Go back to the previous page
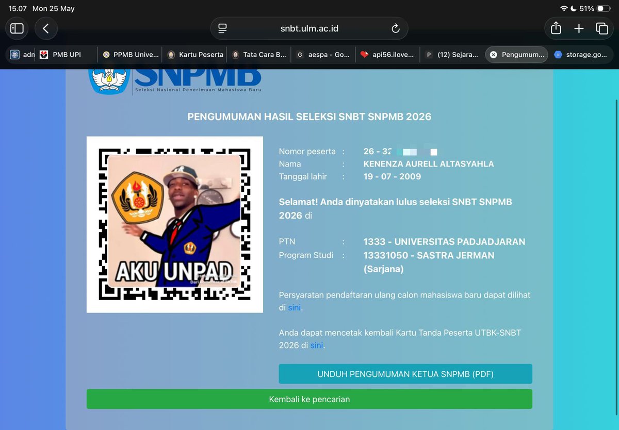The image size is (619, 430). pyautogui.click(x=46, y=28)
